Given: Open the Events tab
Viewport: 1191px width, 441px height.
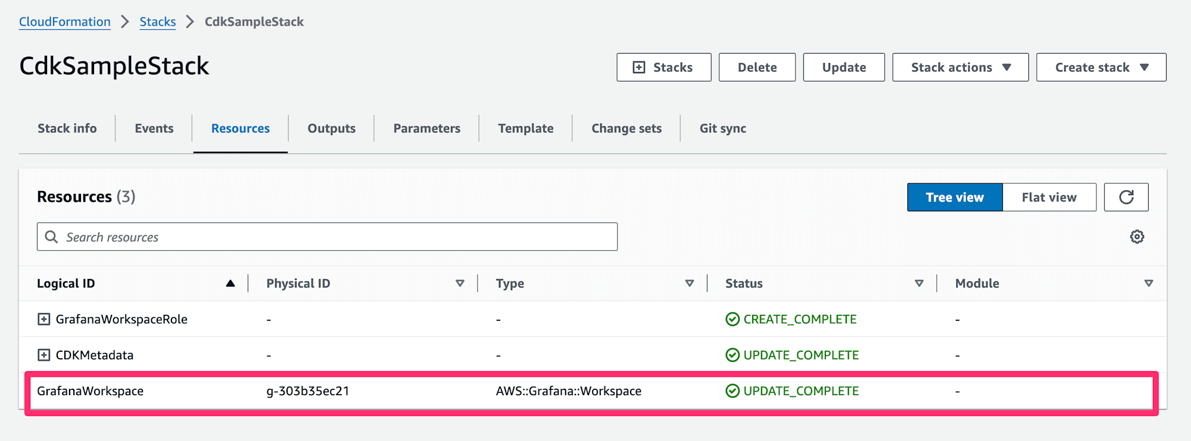Looking at the screenshot, I should point(154,129).
